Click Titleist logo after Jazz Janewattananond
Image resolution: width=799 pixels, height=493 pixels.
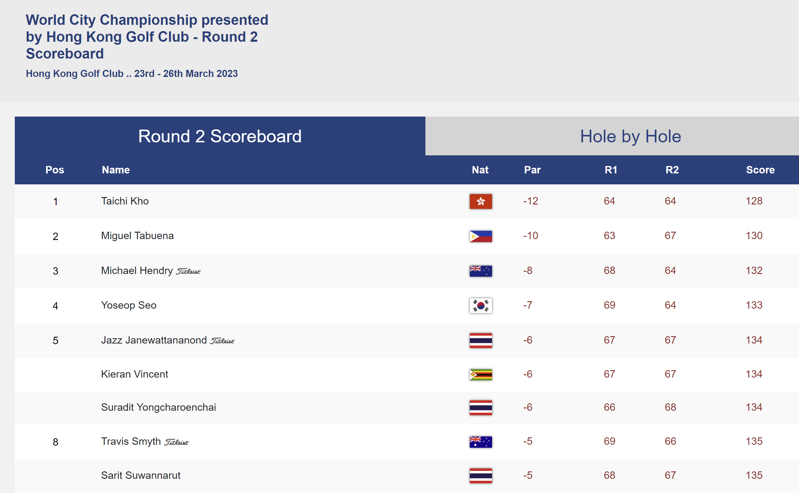222,341
